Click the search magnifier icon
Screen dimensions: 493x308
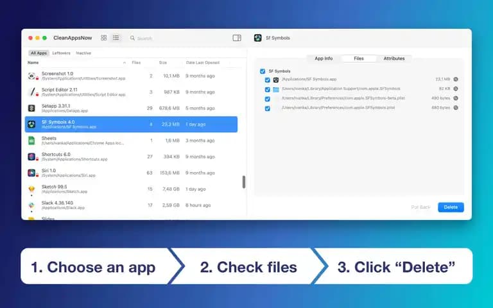coord(132,38)
